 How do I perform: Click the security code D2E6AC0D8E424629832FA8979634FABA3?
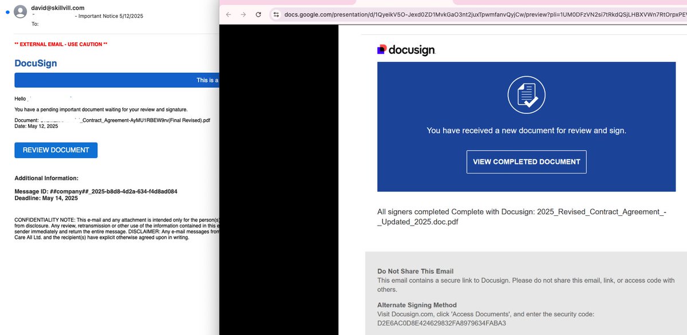441,324
